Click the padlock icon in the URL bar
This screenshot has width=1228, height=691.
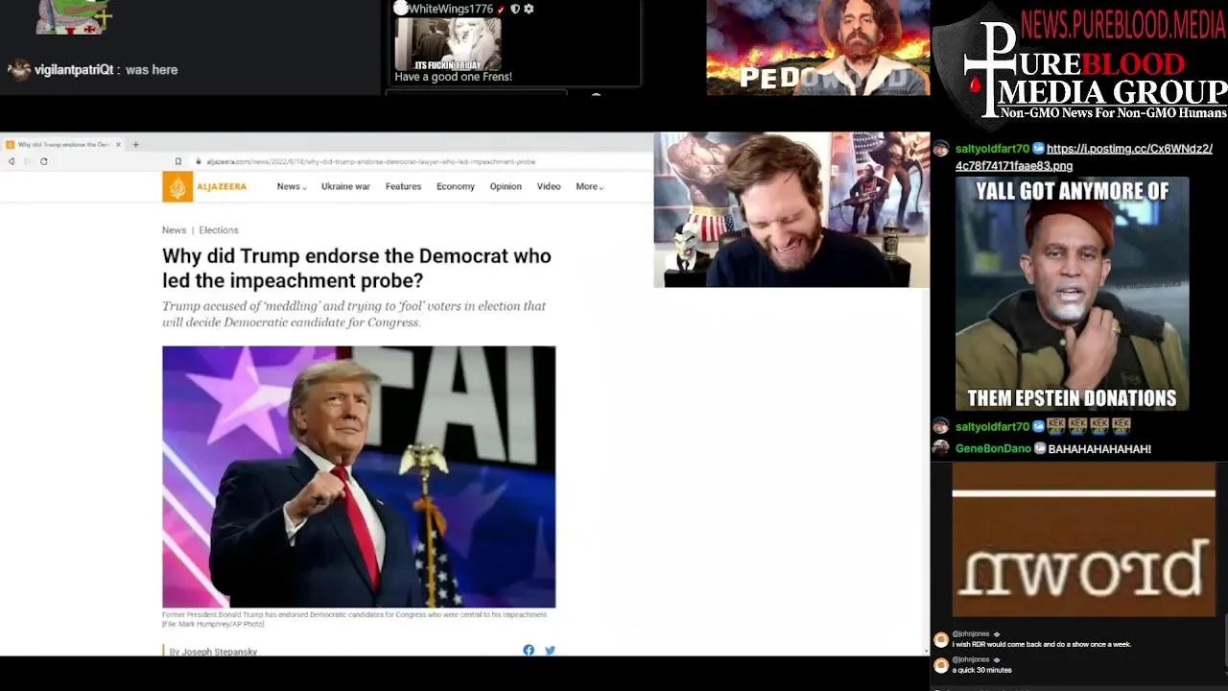pyautogui.click(x=200, y=161)
